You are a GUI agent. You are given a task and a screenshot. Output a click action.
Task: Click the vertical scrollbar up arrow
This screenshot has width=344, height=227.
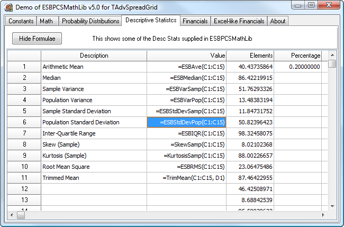[x=332, y=55]
